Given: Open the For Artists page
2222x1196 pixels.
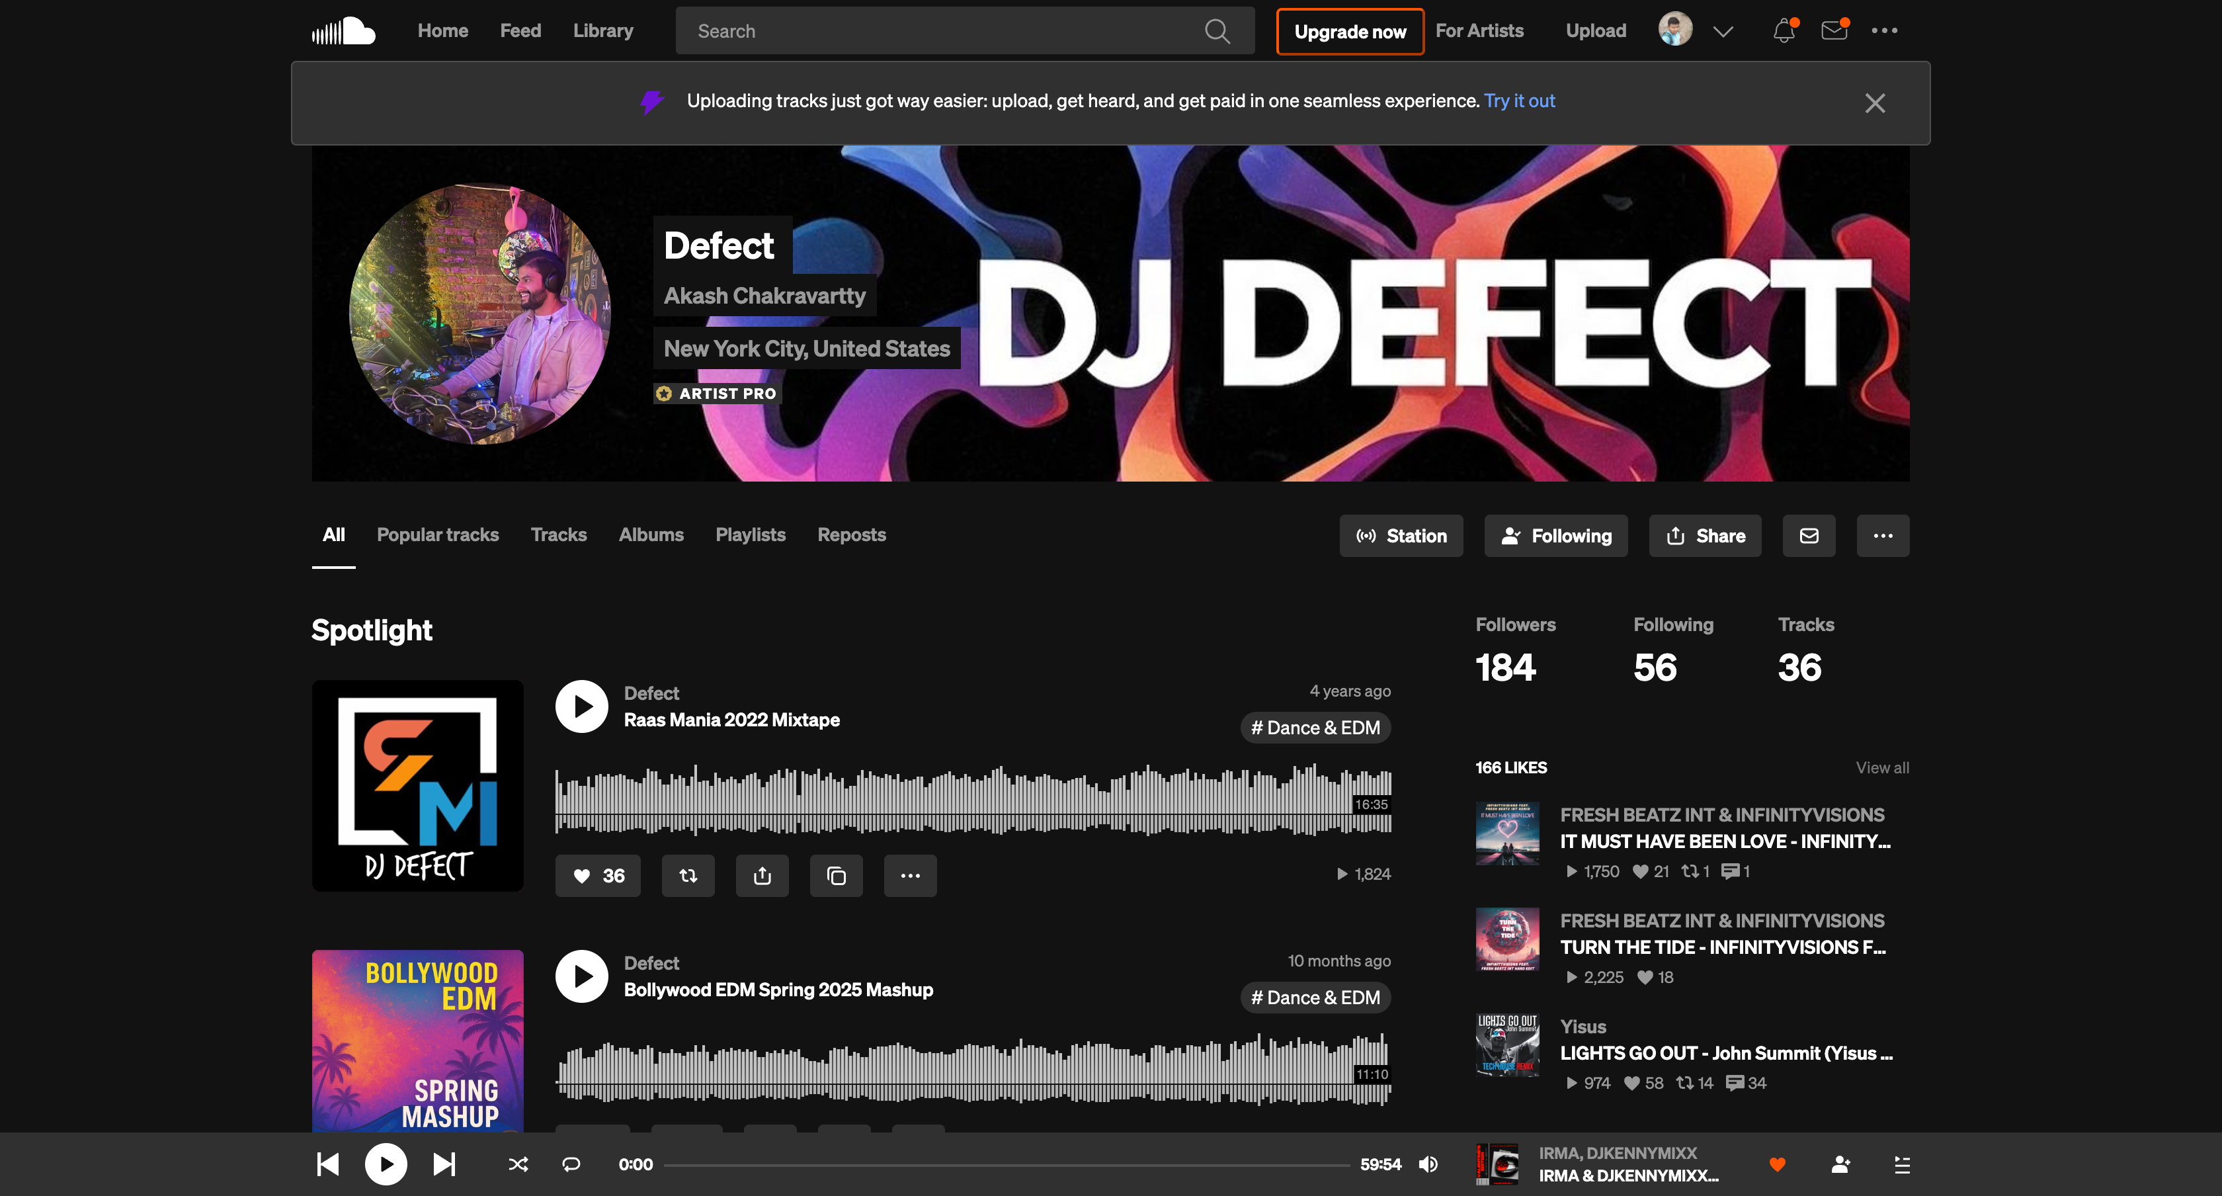Looking at the screenshot, I should click(x=1479, y=31).
